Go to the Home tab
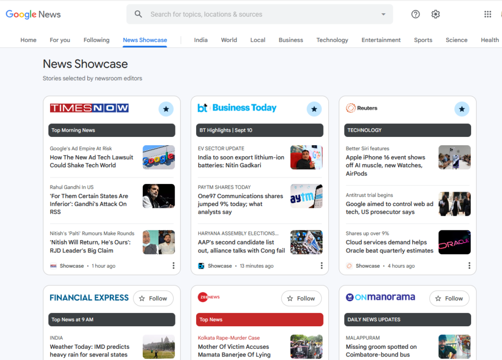This screenshot has width=502, height=360. point(28,40)
